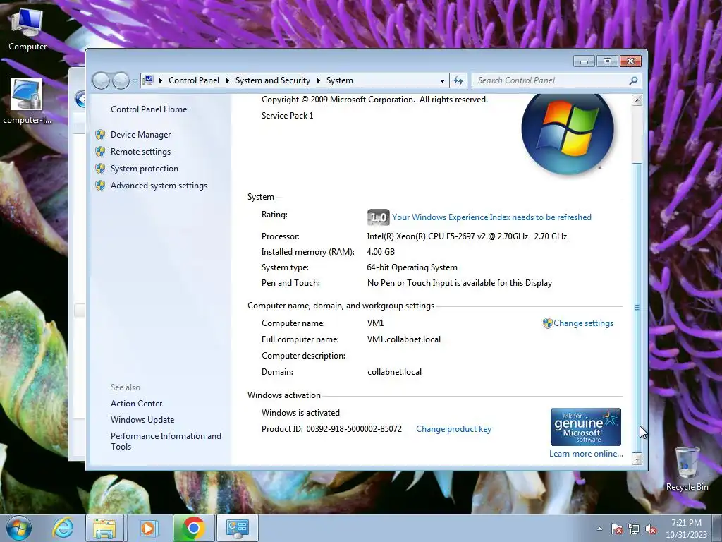The height and width of the screenshot is (542, 722).
Task: Open Google Chrome from taskbar
Action: pyautogui.click(x=194, y=528)
